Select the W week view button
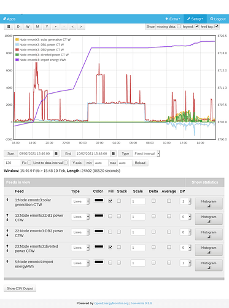 click(28, 26)
